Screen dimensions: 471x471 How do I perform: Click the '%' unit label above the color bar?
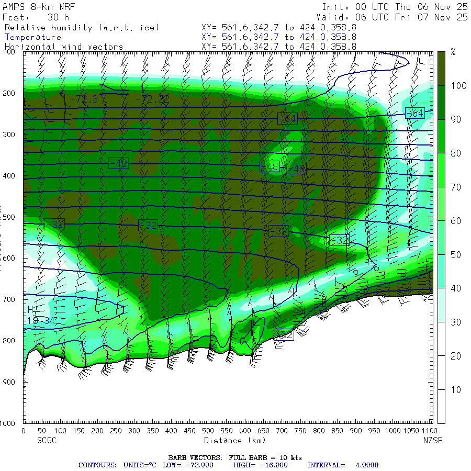tap(453, 52)
